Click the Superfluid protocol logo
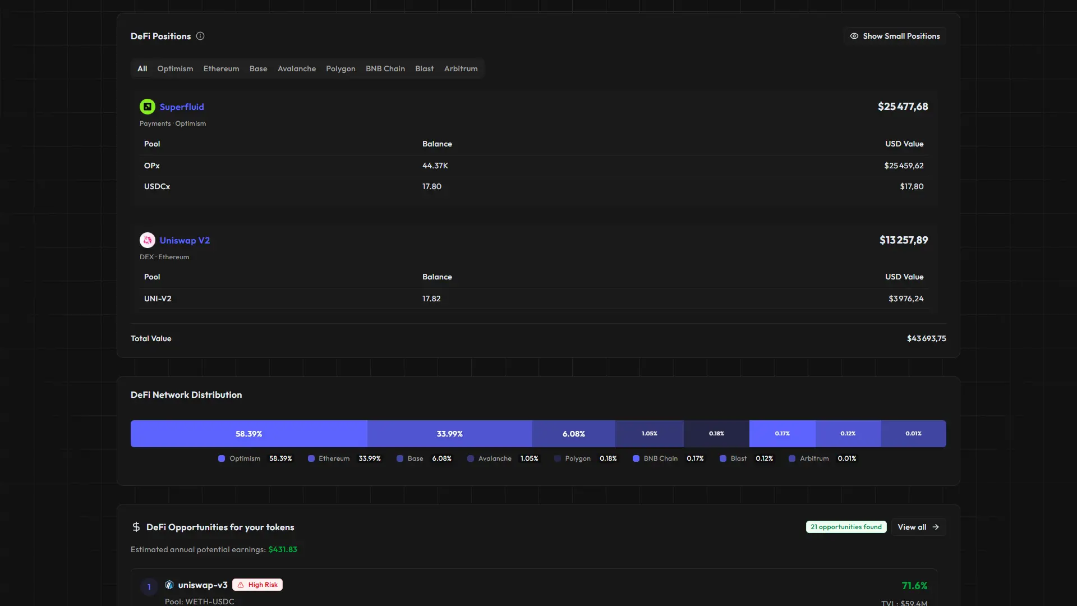 (x=147, y=106)
